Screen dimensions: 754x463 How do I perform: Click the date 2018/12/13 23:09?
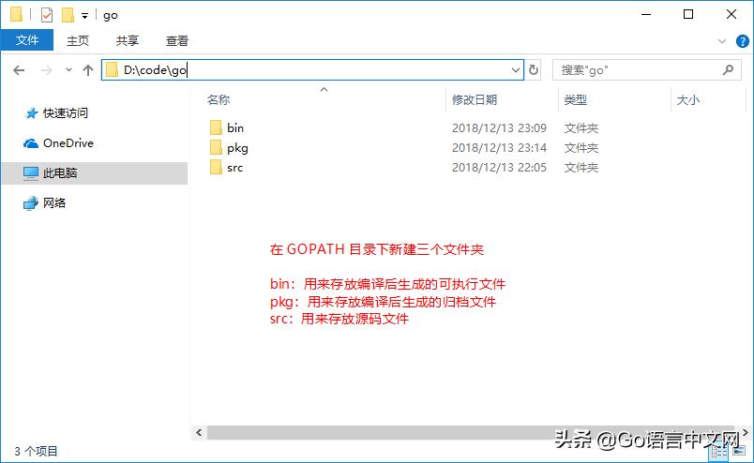click(x=499, y=127)
